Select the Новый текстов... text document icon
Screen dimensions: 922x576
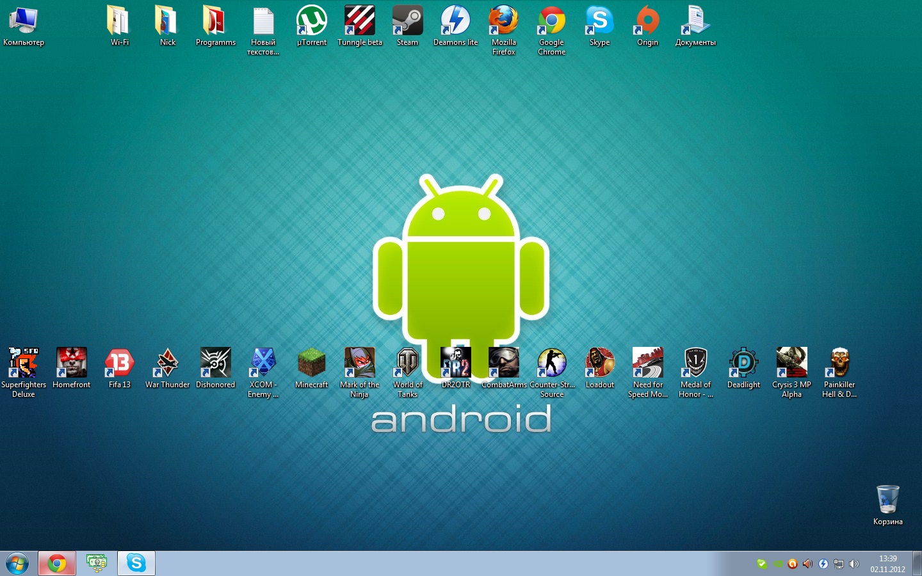[x=263, y=31]
